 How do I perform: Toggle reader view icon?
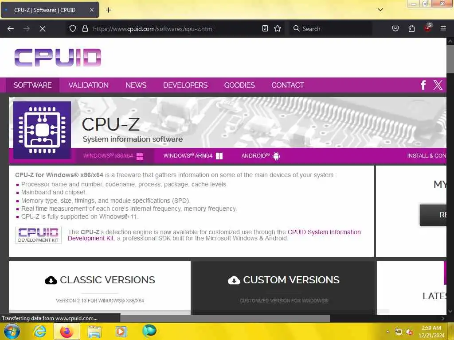[265, 29]
